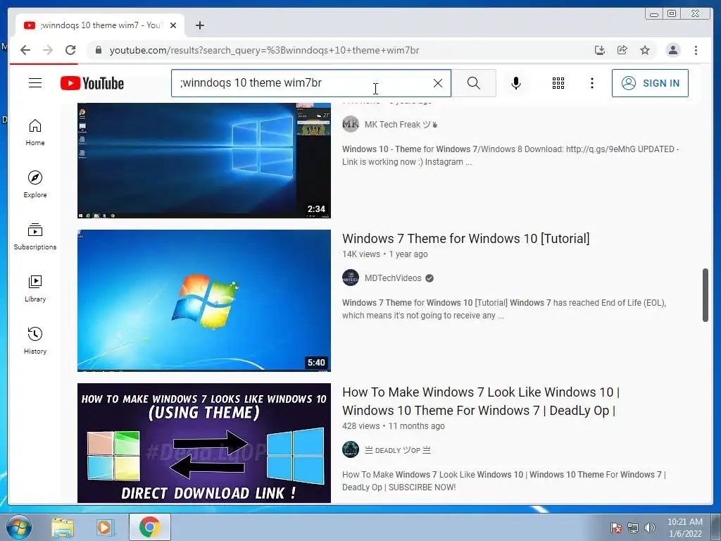Open the YouTube hamburger guide menu
This screenshot has width=721, height=541.
coord(35,83)
